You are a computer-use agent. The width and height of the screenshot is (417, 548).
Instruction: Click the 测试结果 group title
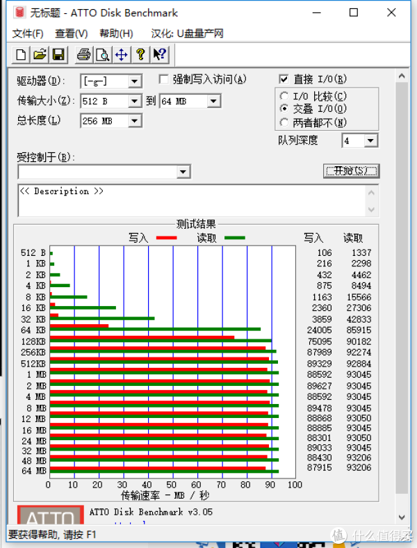pos(196,224)
